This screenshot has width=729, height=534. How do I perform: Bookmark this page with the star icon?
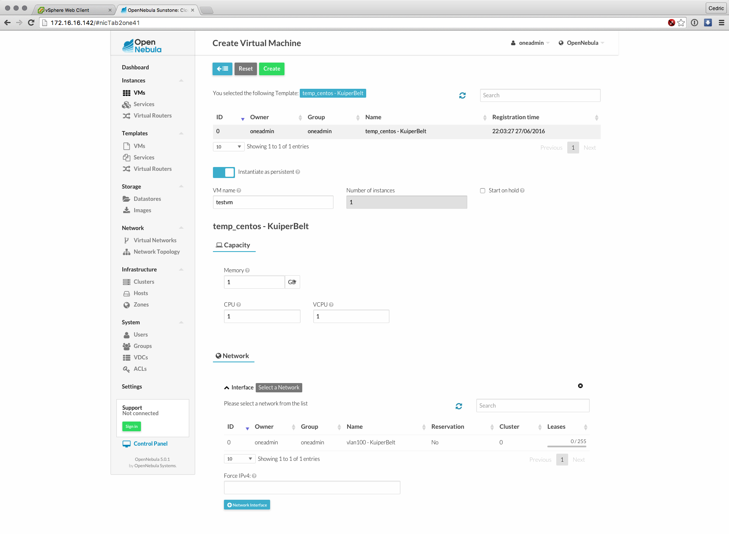click(x=681, y=23)
